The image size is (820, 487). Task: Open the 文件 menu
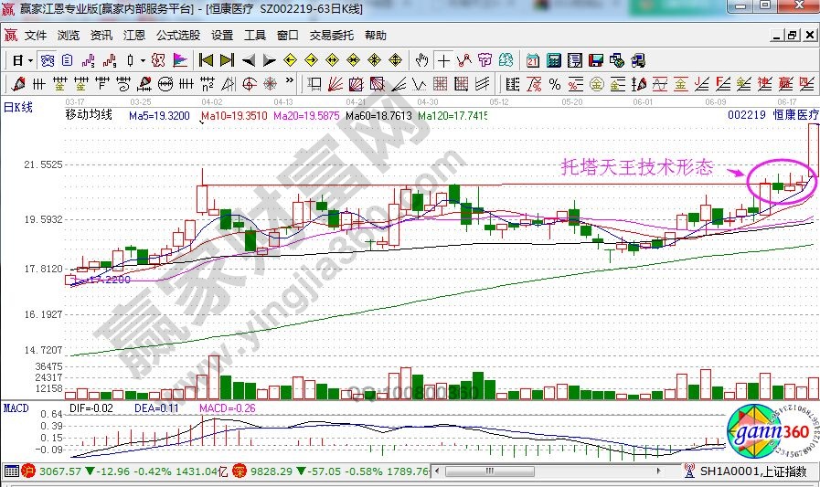(x=36, y=35)
